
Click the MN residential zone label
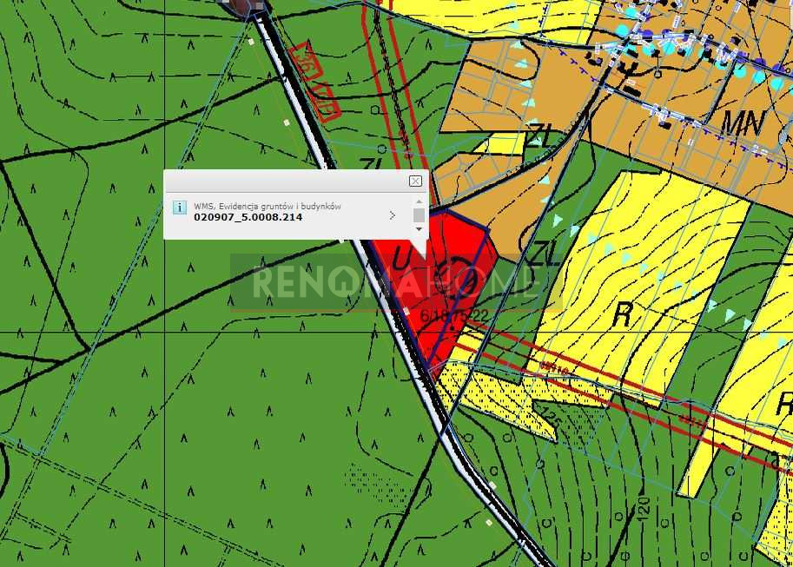742,123
